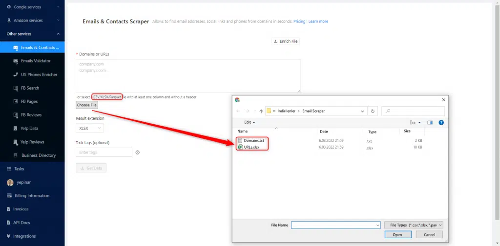Expand the Google services section
Image resolution: width=500 pixels, height=246 pixels.
coord(32,7)
